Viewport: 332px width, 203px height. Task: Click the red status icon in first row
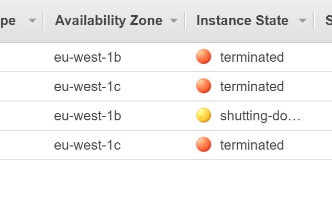[204, 57]
